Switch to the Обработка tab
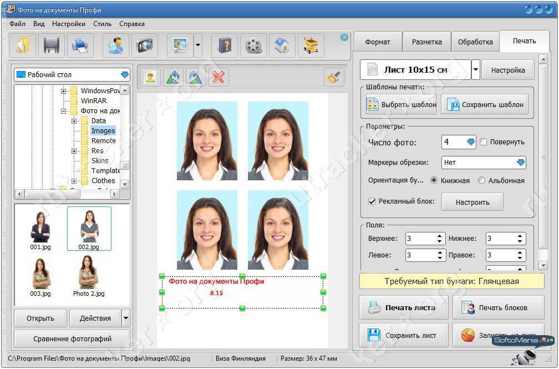This screenshot has height=369, width=559. click(x=475, y=42)
